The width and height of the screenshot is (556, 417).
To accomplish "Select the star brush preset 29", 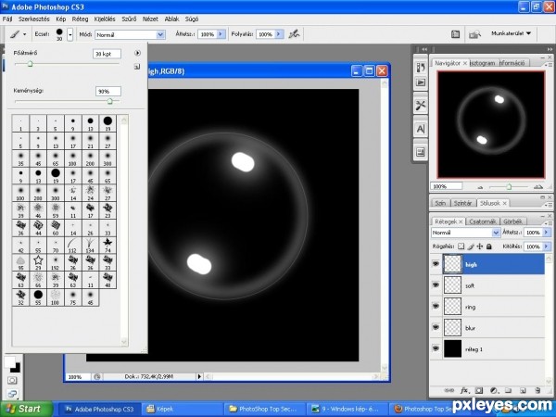I will 38,262.
